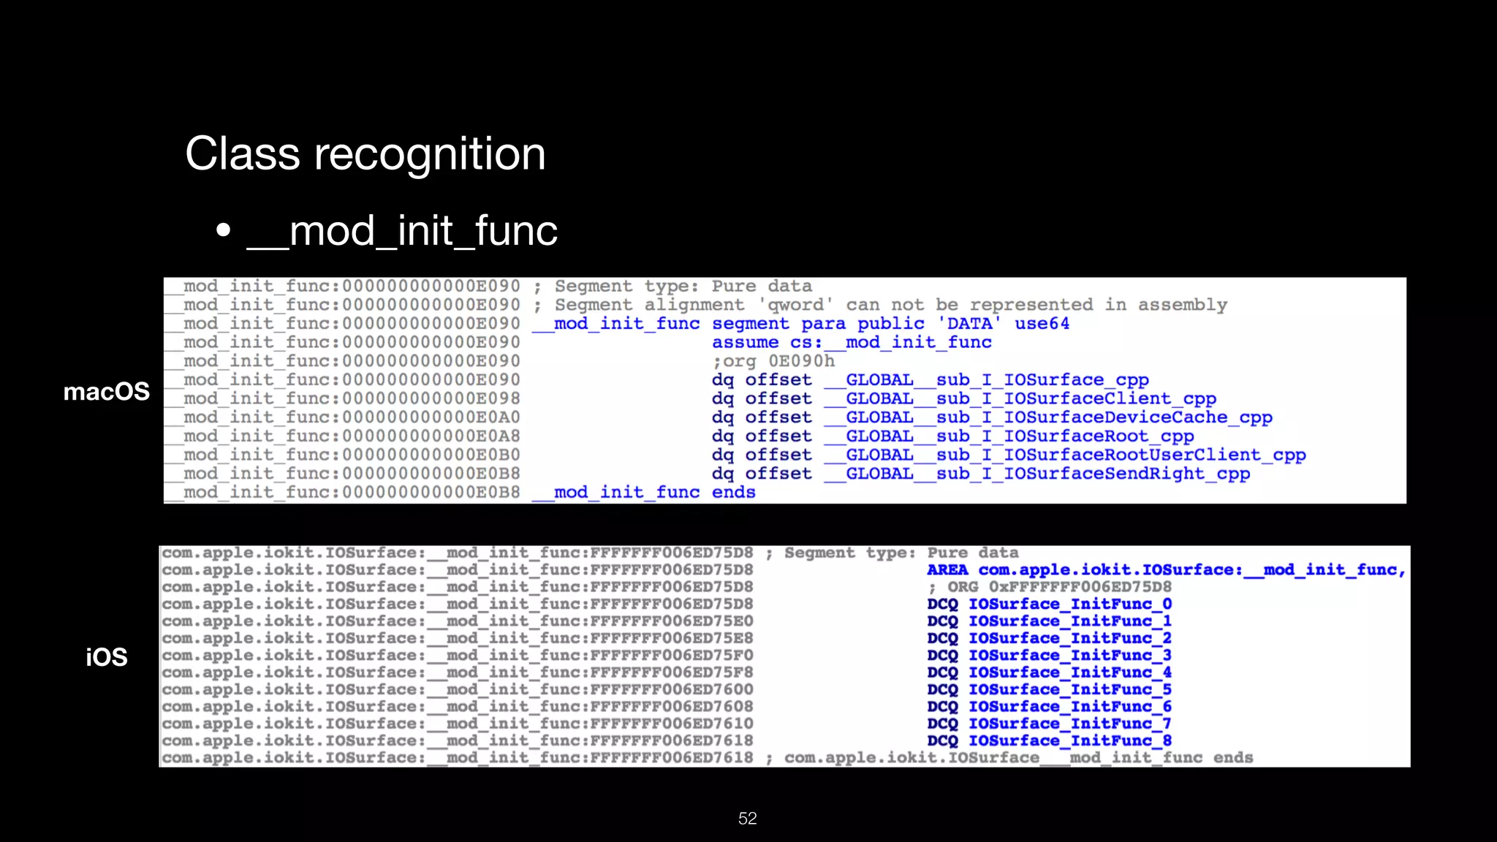Click 'assume cs:__mod_init_func' line
1497x842 pixels.
pyautogui.click(x=852, y=343)
